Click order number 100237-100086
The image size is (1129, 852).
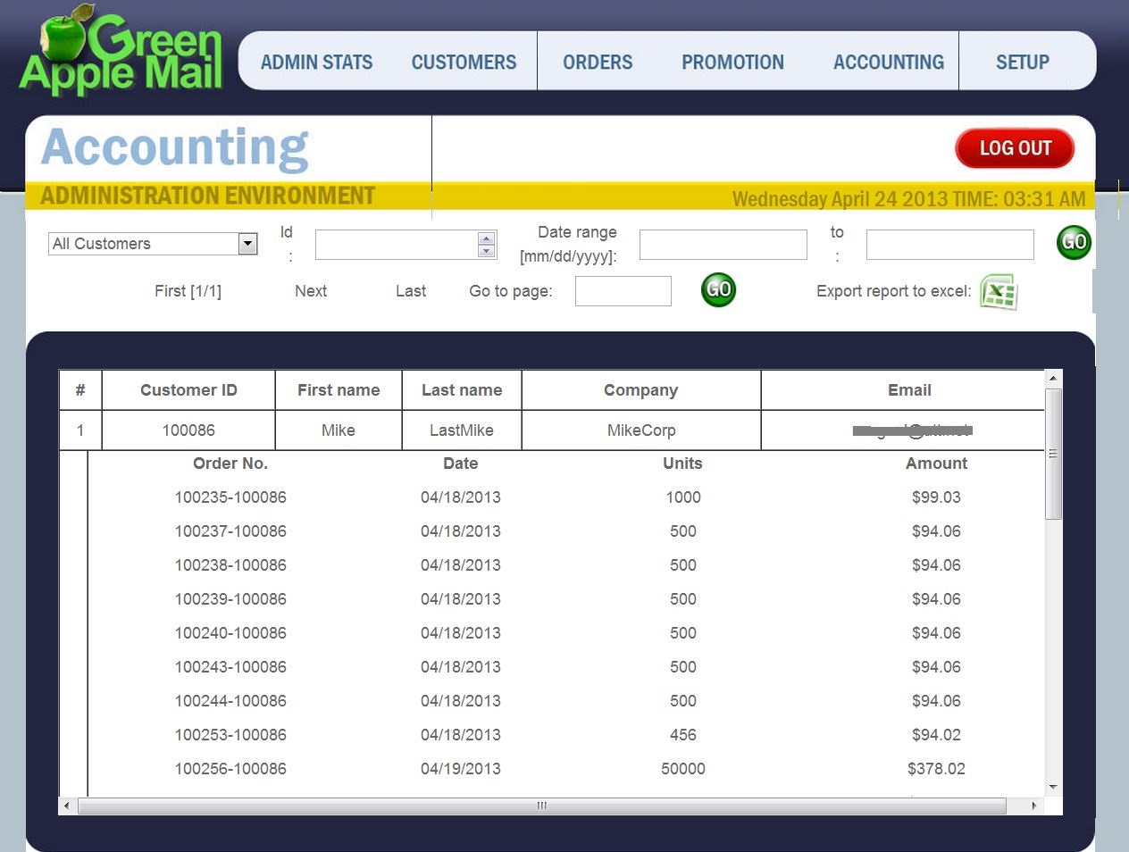pyautogui.click(x=230, y=531)
